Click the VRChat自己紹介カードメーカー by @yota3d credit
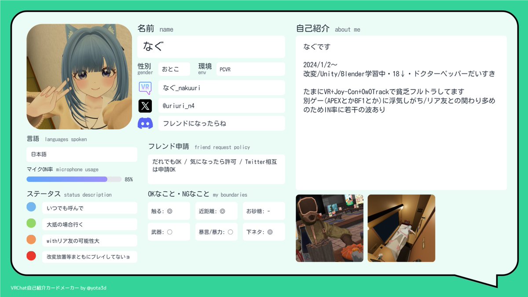The image size is (528, 297). tap(59, 288)
